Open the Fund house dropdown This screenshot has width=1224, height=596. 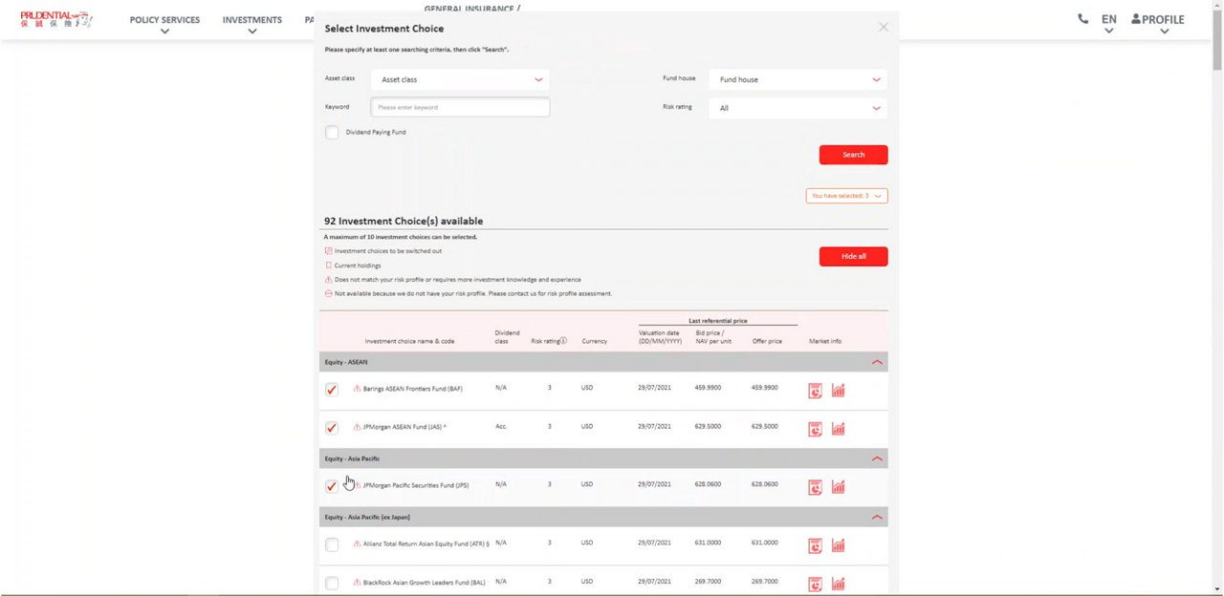tap(798, 79)
